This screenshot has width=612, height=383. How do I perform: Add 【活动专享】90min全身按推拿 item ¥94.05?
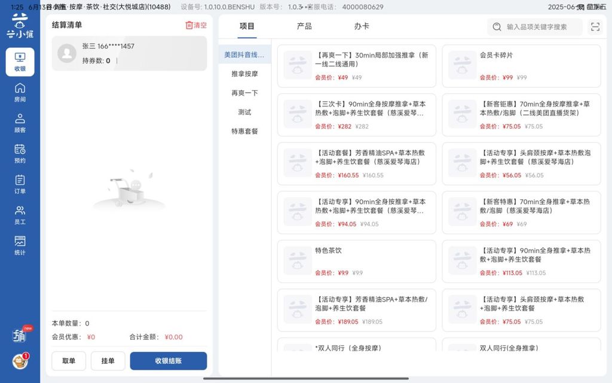[357, 212]
